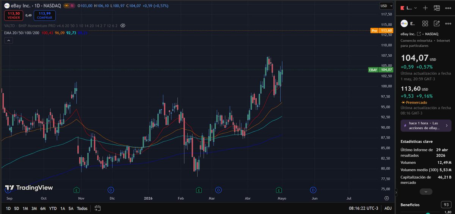Expand key statistics with down chevron
Screen dimensions: 455x214
[x=426, y=192]
